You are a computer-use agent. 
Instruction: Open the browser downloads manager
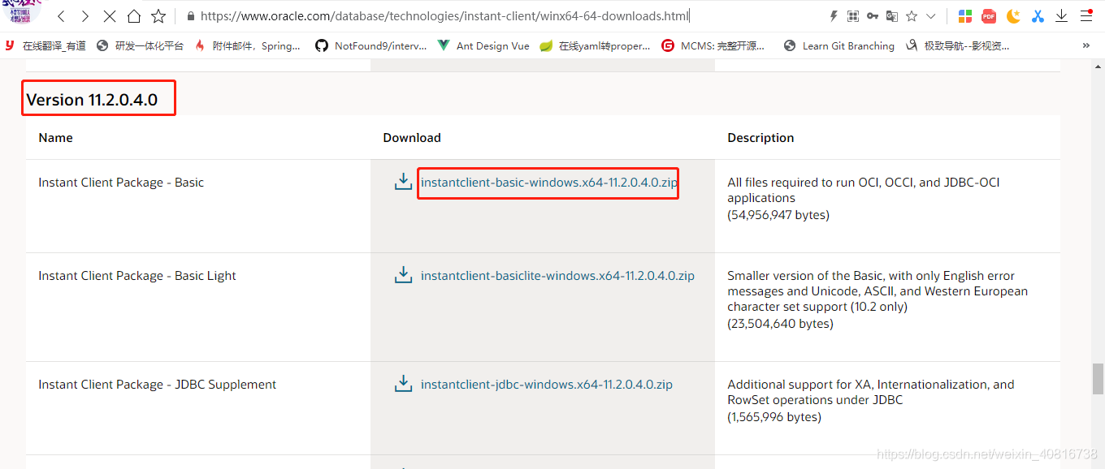click(1062, 16)
